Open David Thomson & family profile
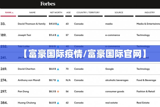Viewport: 160px width, 107px height. pos(32,24)
